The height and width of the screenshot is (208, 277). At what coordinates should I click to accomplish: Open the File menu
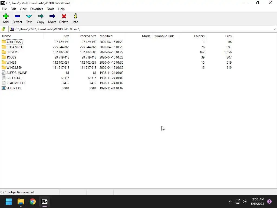(4, 9)
